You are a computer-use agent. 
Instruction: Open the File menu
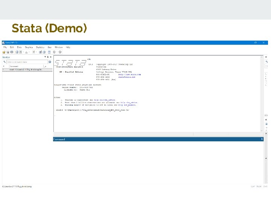click(5, 47)
